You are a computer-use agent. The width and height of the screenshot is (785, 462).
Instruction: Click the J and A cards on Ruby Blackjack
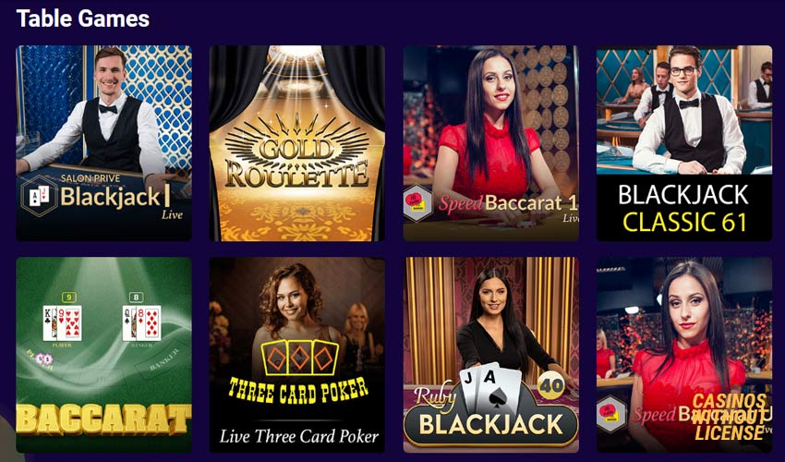[x=490, y=387]
